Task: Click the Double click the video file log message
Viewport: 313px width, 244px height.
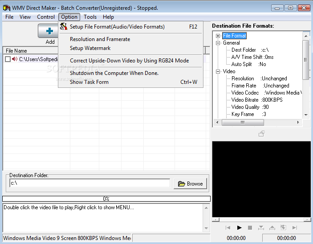Action: click(69, 207)
